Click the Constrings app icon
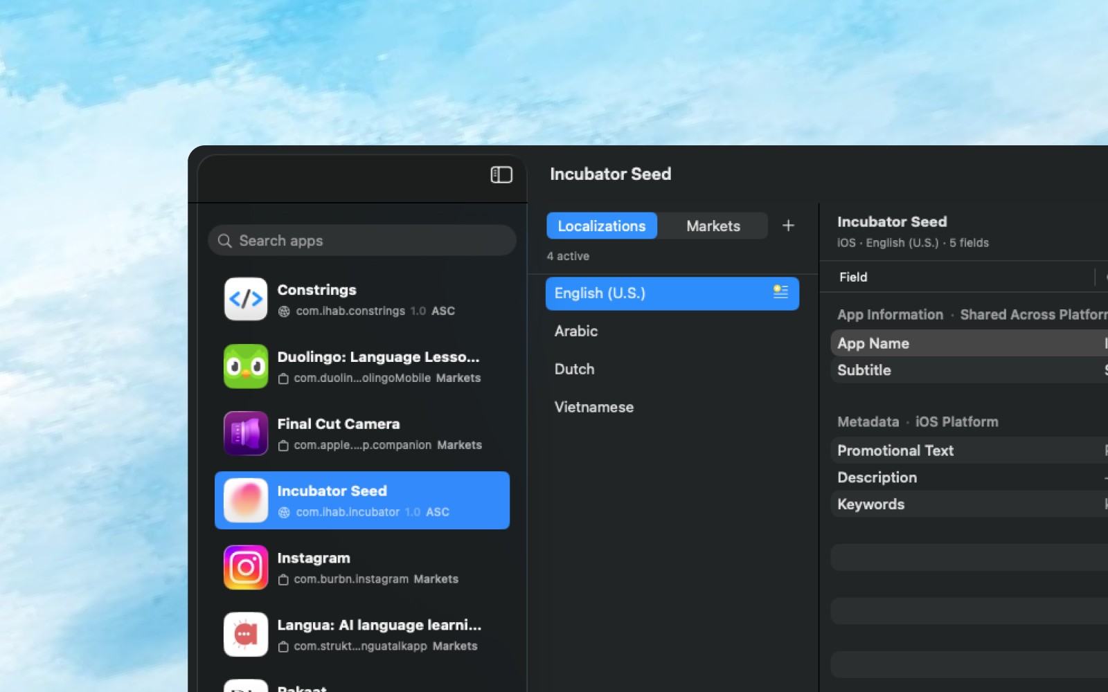Viewport: 1108px width, 692px height. tap(246, 299)
